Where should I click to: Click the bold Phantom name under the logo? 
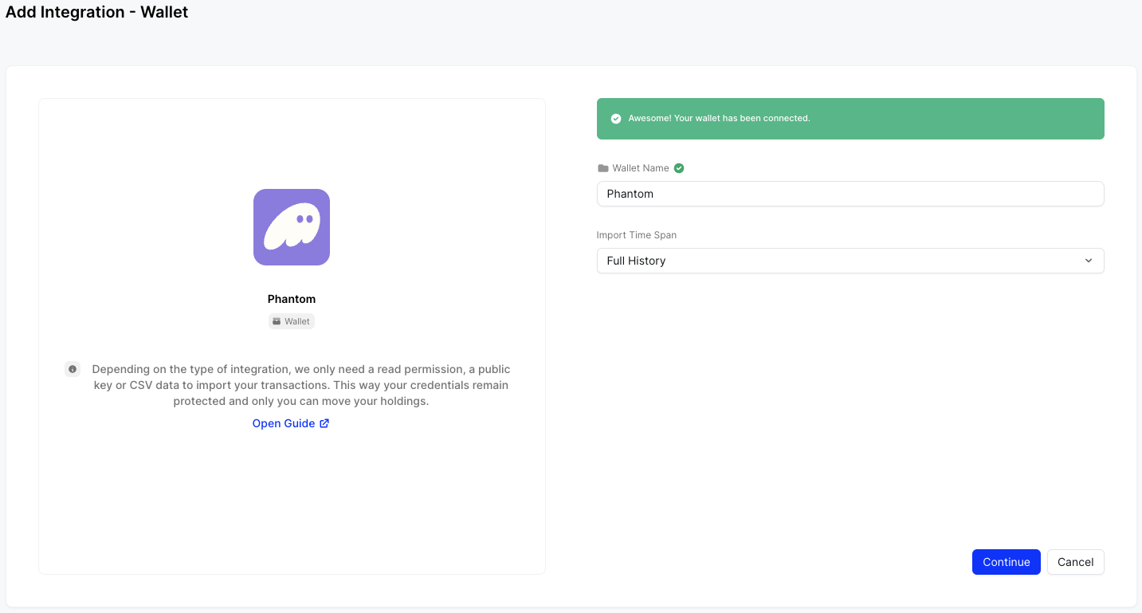click(292, 299)
